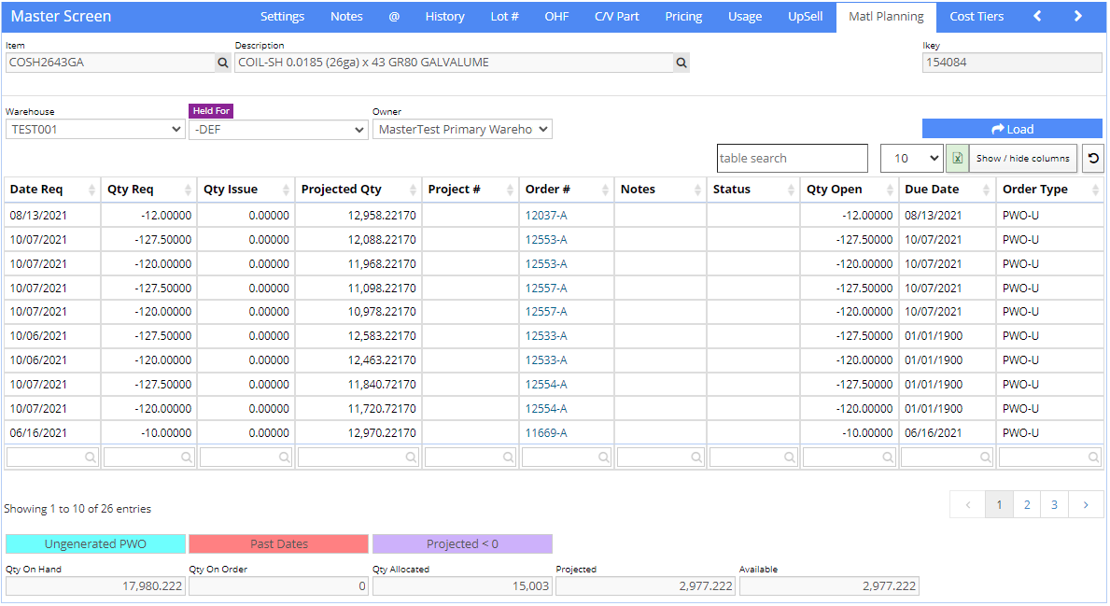Sort by Date Req column arrows
This screenshot has width=1110, height=606.
92,190
